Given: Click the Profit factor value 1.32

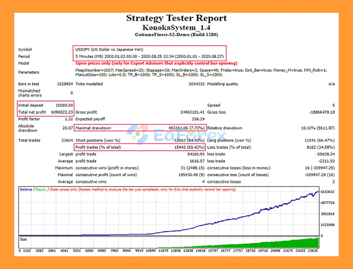Looking at the screenshot, I should [69, 119].
